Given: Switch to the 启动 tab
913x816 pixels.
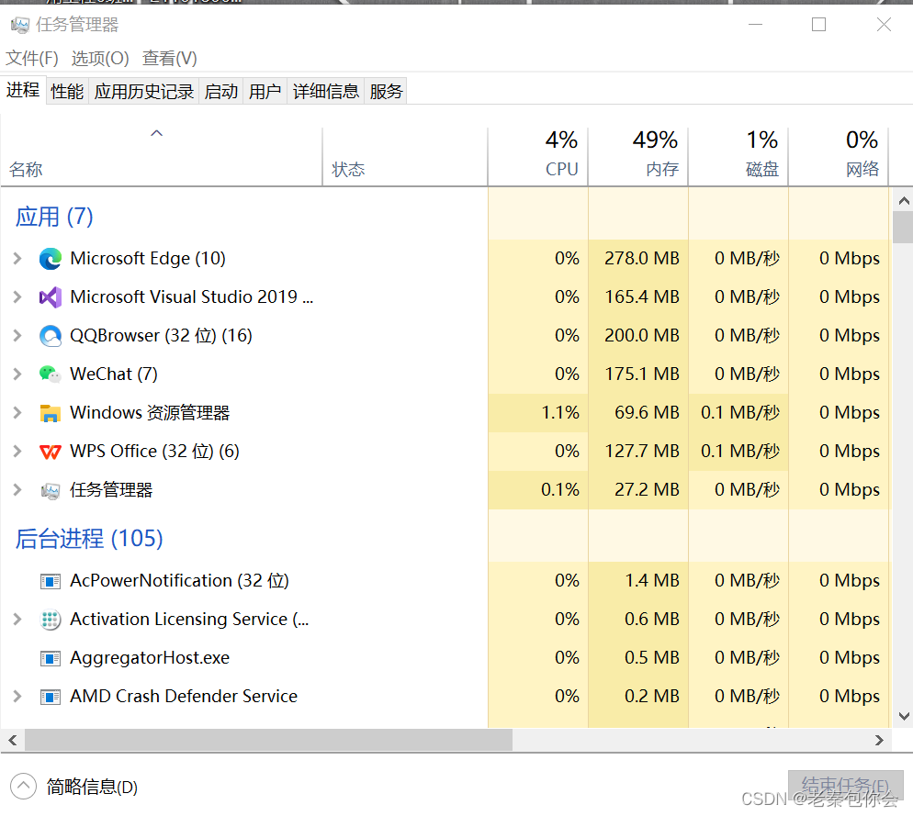Looking at the screenshot, I should click(x=221, y=92).
